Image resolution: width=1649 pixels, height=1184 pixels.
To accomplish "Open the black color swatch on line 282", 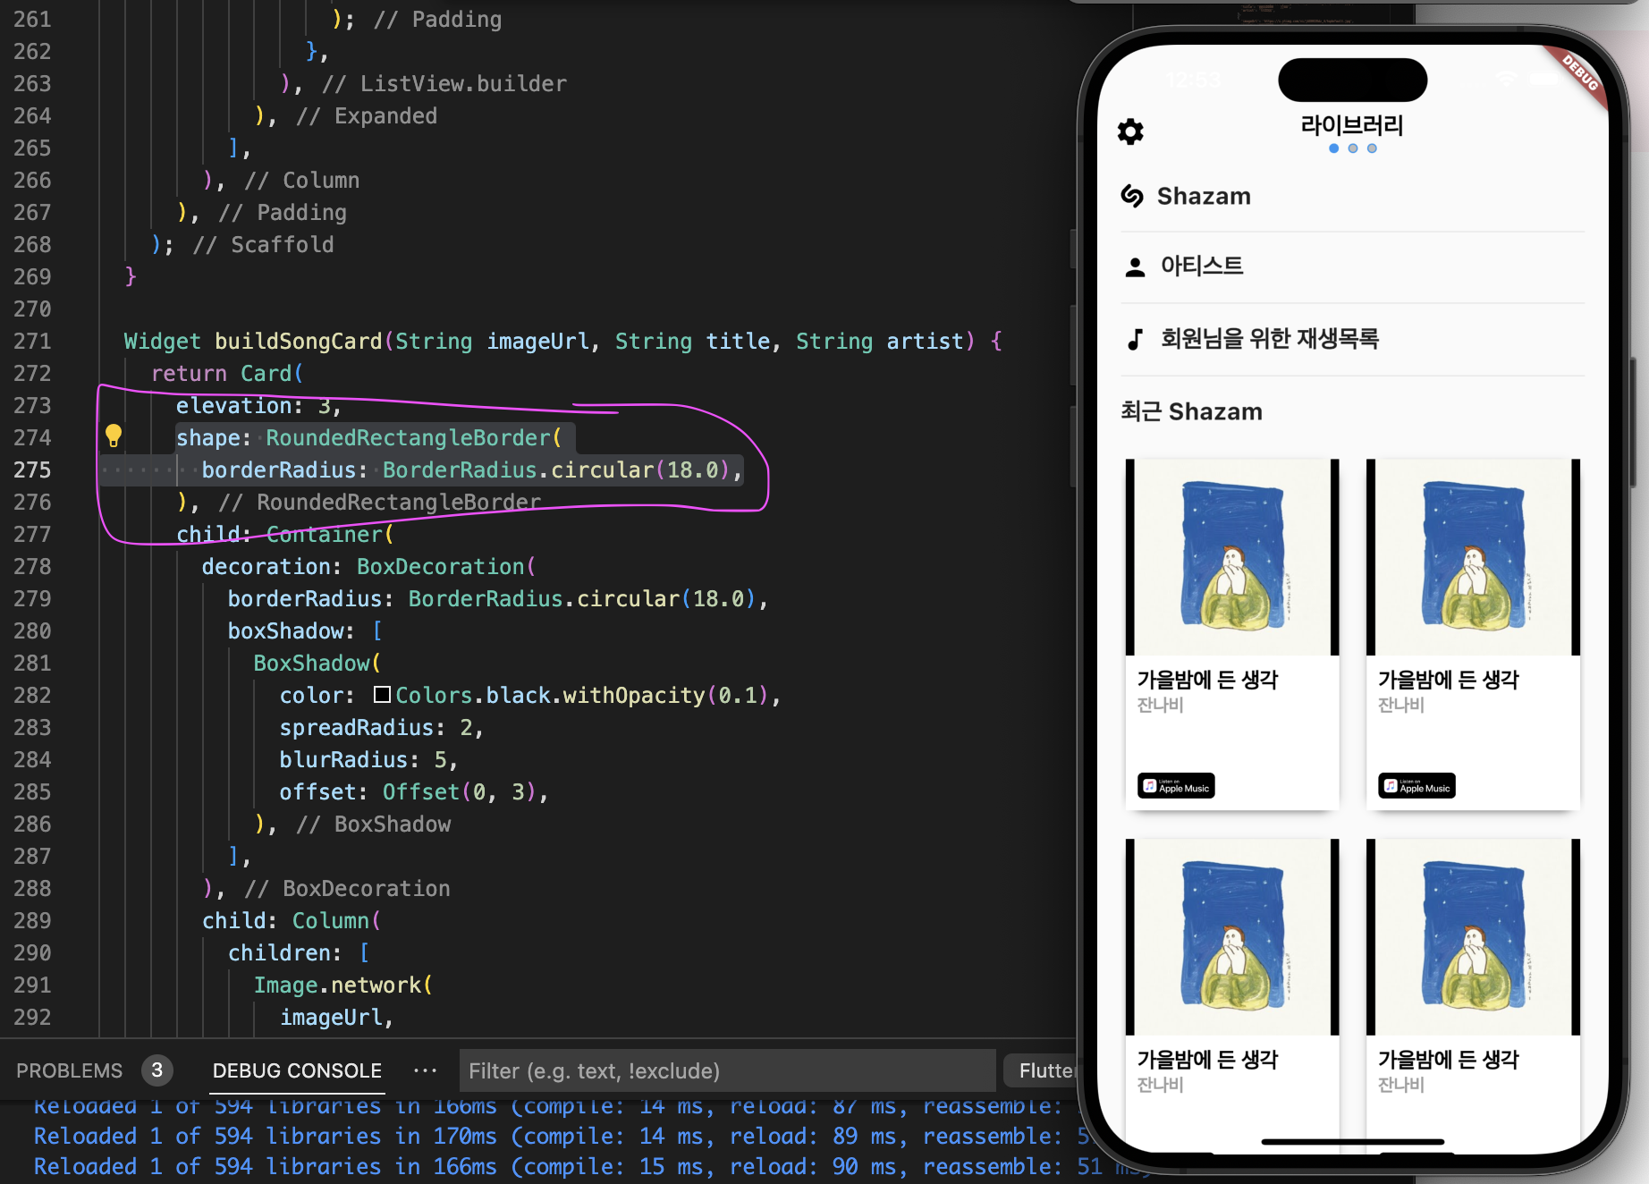I will (382, 695).
